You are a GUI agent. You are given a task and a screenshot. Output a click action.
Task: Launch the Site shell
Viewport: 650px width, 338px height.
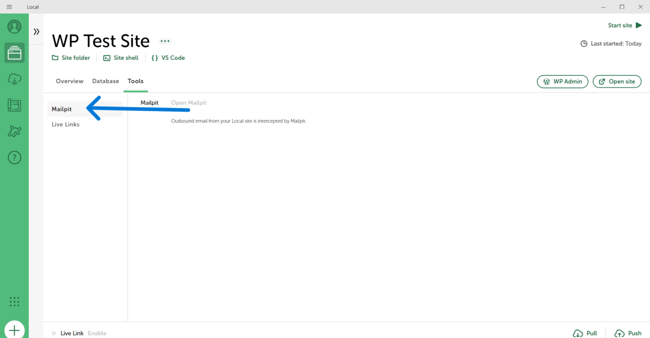tap(121, 58)
